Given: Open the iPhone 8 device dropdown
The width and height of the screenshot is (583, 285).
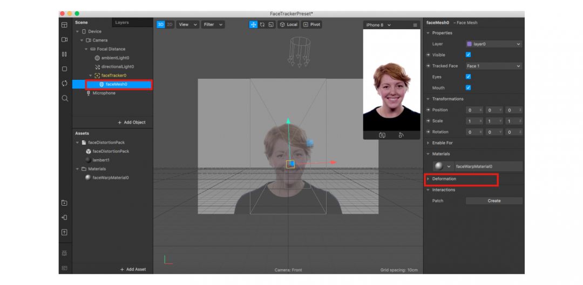Looking at the screenshot, I should coord(378,25).
